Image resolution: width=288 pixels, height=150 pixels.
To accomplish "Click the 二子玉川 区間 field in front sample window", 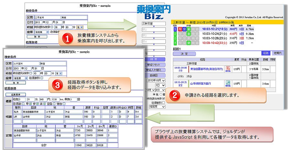I will point(26,64).
